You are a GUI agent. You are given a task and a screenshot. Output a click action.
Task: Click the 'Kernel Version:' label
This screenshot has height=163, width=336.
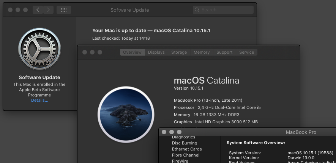pos(244,158)
